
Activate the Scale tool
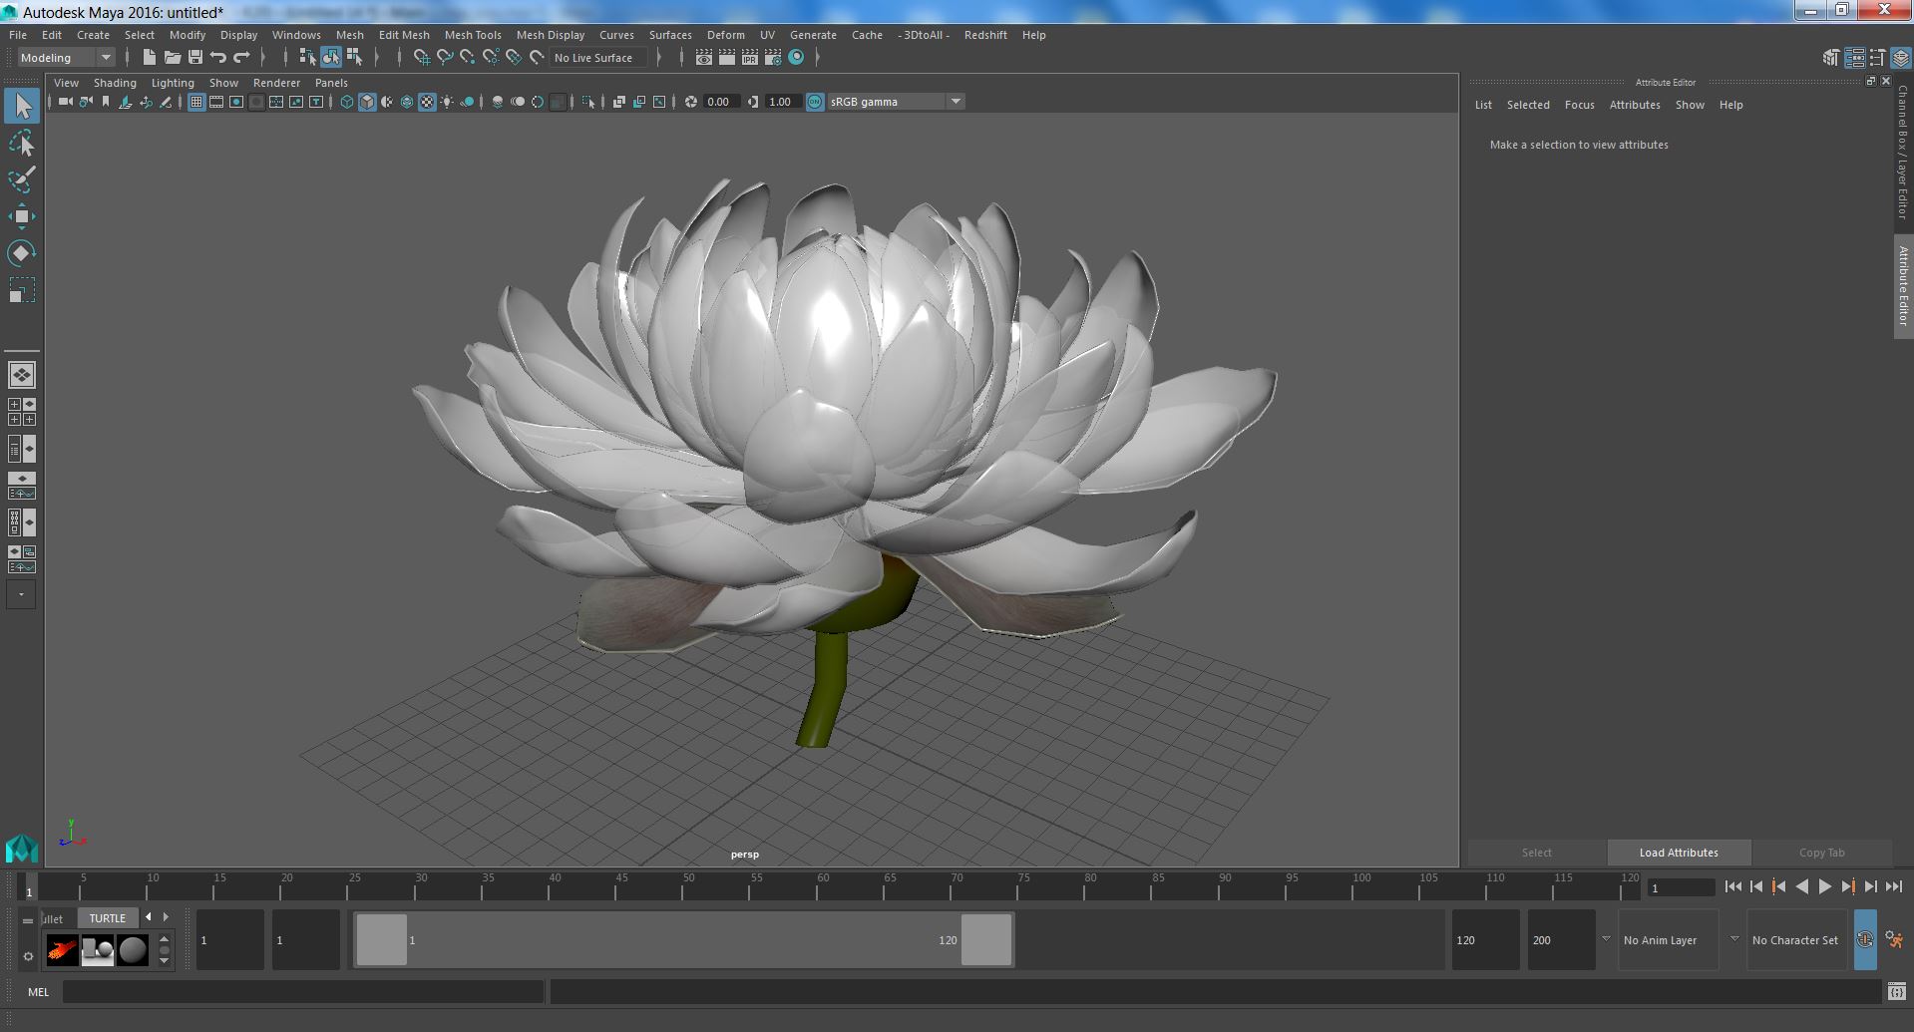coord(22,290)
